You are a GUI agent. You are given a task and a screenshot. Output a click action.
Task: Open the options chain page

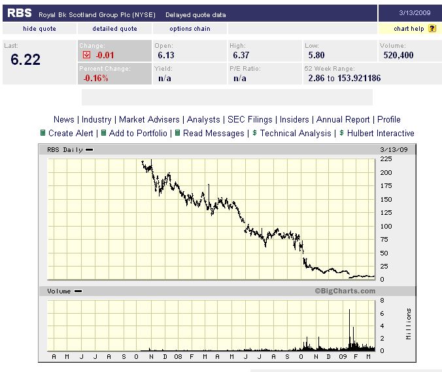(x=190, y=29)
